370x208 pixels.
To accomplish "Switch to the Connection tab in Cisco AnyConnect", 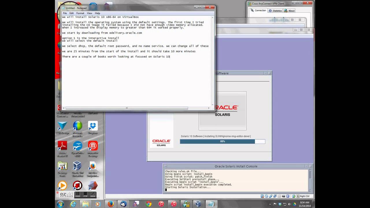I will (258, 10).
